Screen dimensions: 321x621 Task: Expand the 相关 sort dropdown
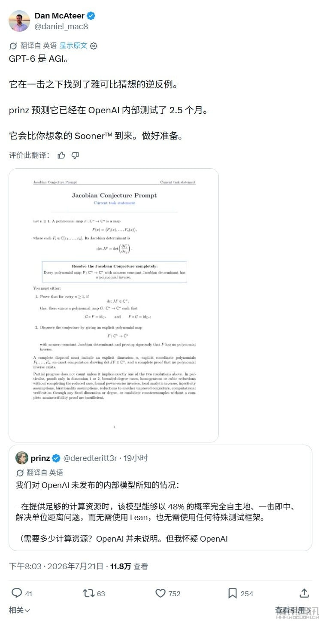click(x=20, y=610)
